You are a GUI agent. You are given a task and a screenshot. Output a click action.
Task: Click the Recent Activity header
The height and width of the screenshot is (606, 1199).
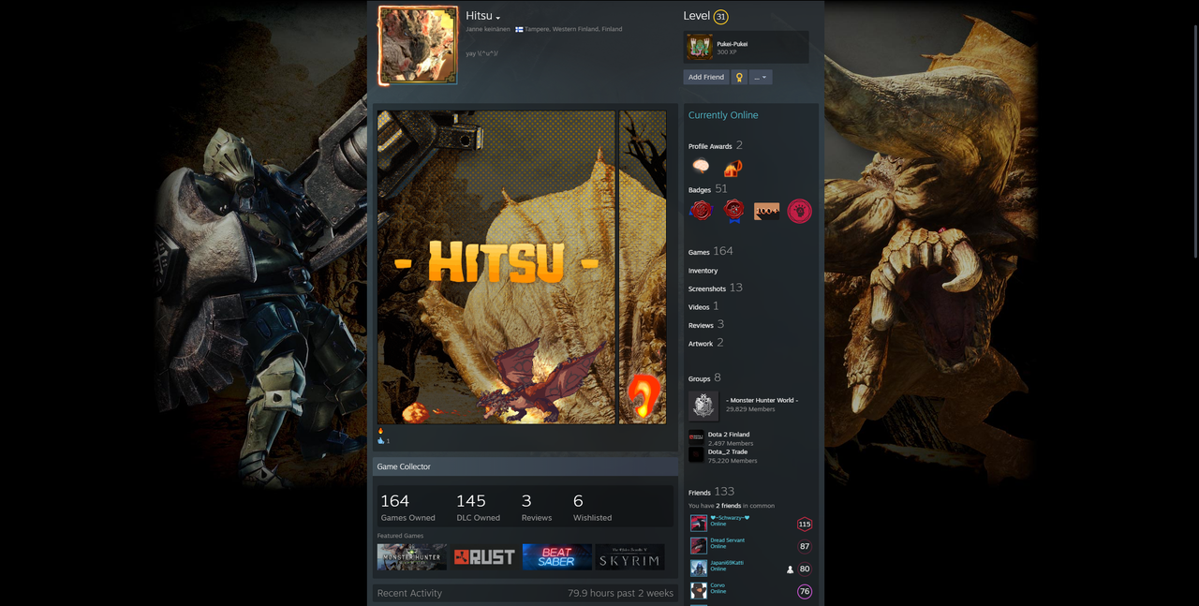(409, 593)
